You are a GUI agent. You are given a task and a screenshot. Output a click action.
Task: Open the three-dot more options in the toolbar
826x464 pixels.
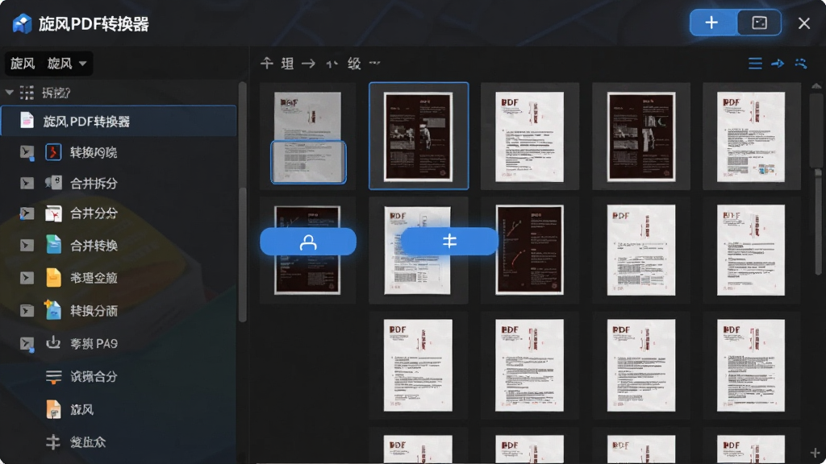[x=374, y=63]
